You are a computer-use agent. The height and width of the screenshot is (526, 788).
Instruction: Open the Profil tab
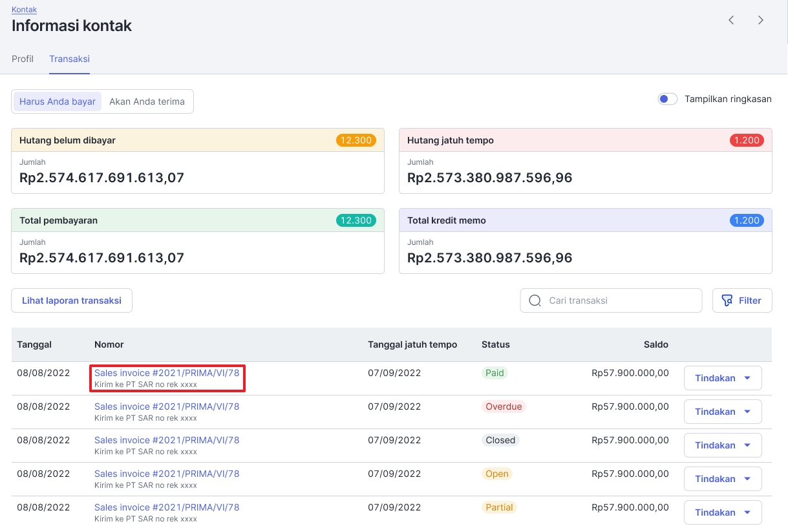point(23,59)
